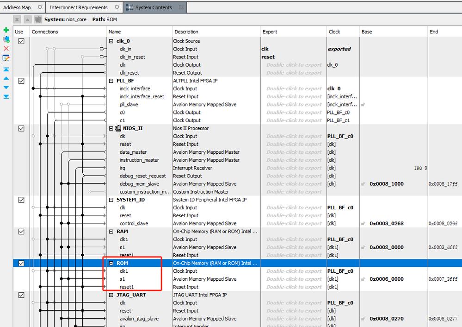462x327 pixels.
Task: Click the lock icon beside base 0x0006_0000
Action: point(363,279)
